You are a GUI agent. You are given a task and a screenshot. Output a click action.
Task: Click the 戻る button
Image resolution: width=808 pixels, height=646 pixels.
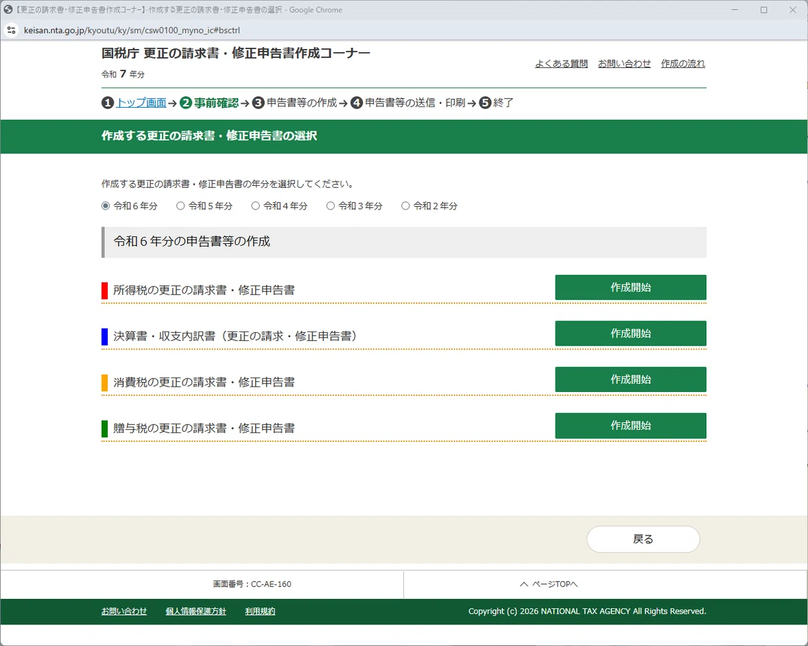coord(643,539)
